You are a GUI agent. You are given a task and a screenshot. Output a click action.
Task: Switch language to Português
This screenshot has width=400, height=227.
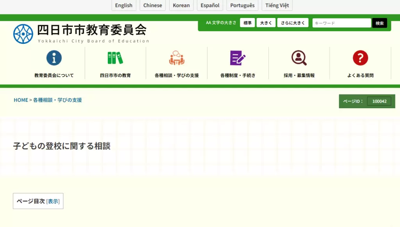point(242,5)
